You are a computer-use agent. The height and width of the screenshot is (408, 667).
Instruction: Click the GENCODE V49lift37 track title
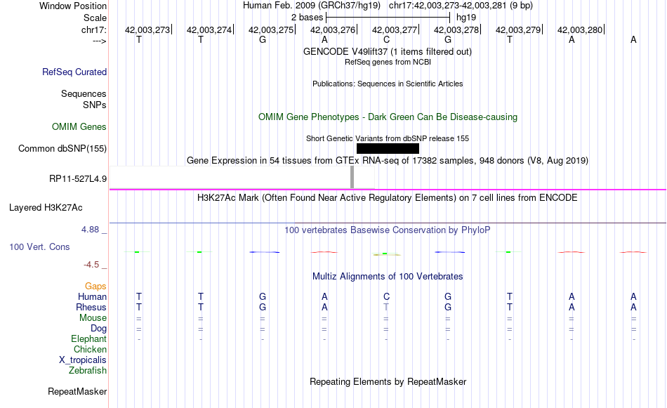pyautogui.click(x=387, y=51)
